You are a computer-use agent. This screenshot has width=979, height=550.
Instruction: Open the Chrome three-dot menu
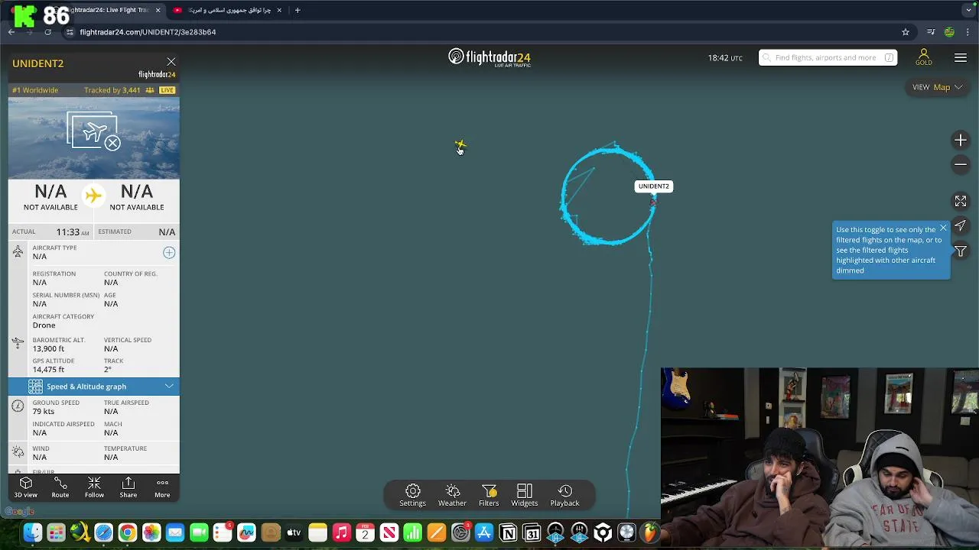point(968,32)
